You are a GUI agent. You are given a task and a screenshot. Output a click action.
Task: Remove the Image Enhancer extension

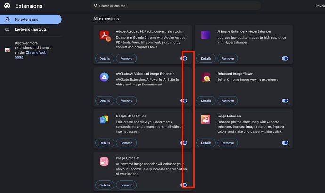[227, 143]
